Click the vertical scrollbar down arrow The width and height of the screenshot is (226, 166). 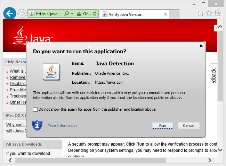click(x=220, y=150)
